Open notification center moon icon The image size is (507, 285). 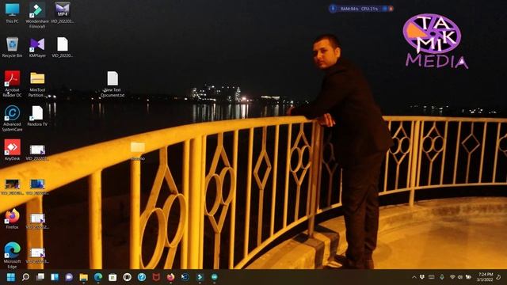tap(499, 277)
